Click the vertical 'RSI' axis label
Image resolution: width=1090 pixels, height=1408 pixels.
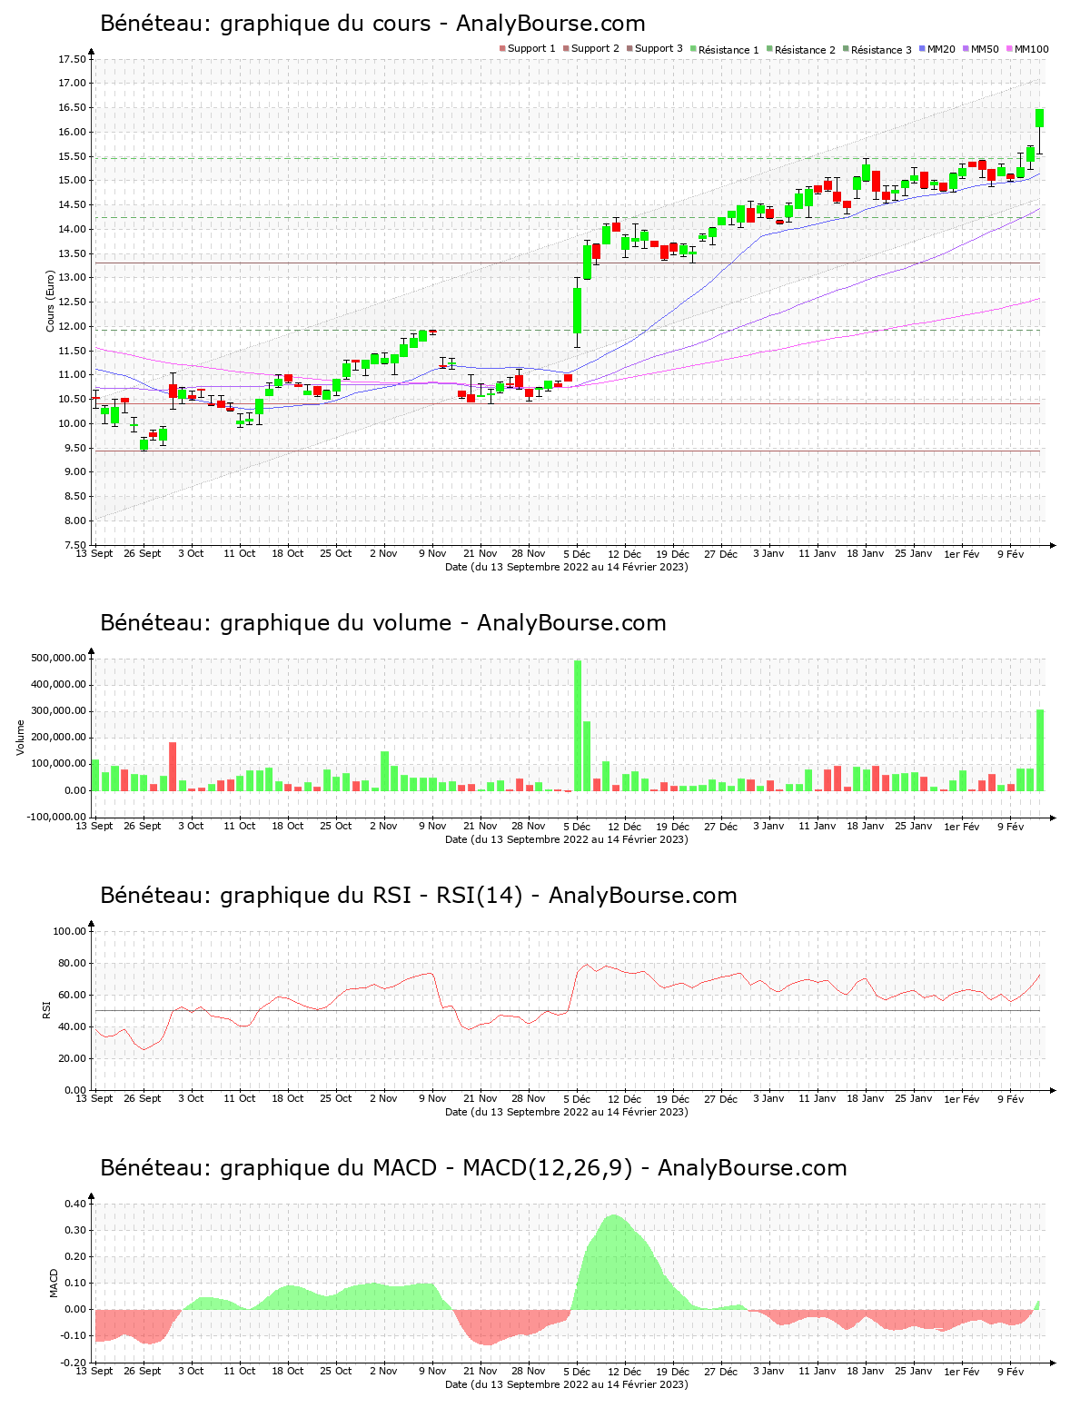[46, 1010]
